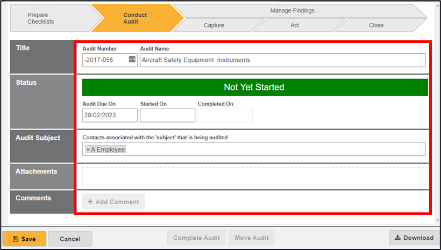Set the Started On date field
The height and width of the screenshot is (250, 441).
[167, 116]
